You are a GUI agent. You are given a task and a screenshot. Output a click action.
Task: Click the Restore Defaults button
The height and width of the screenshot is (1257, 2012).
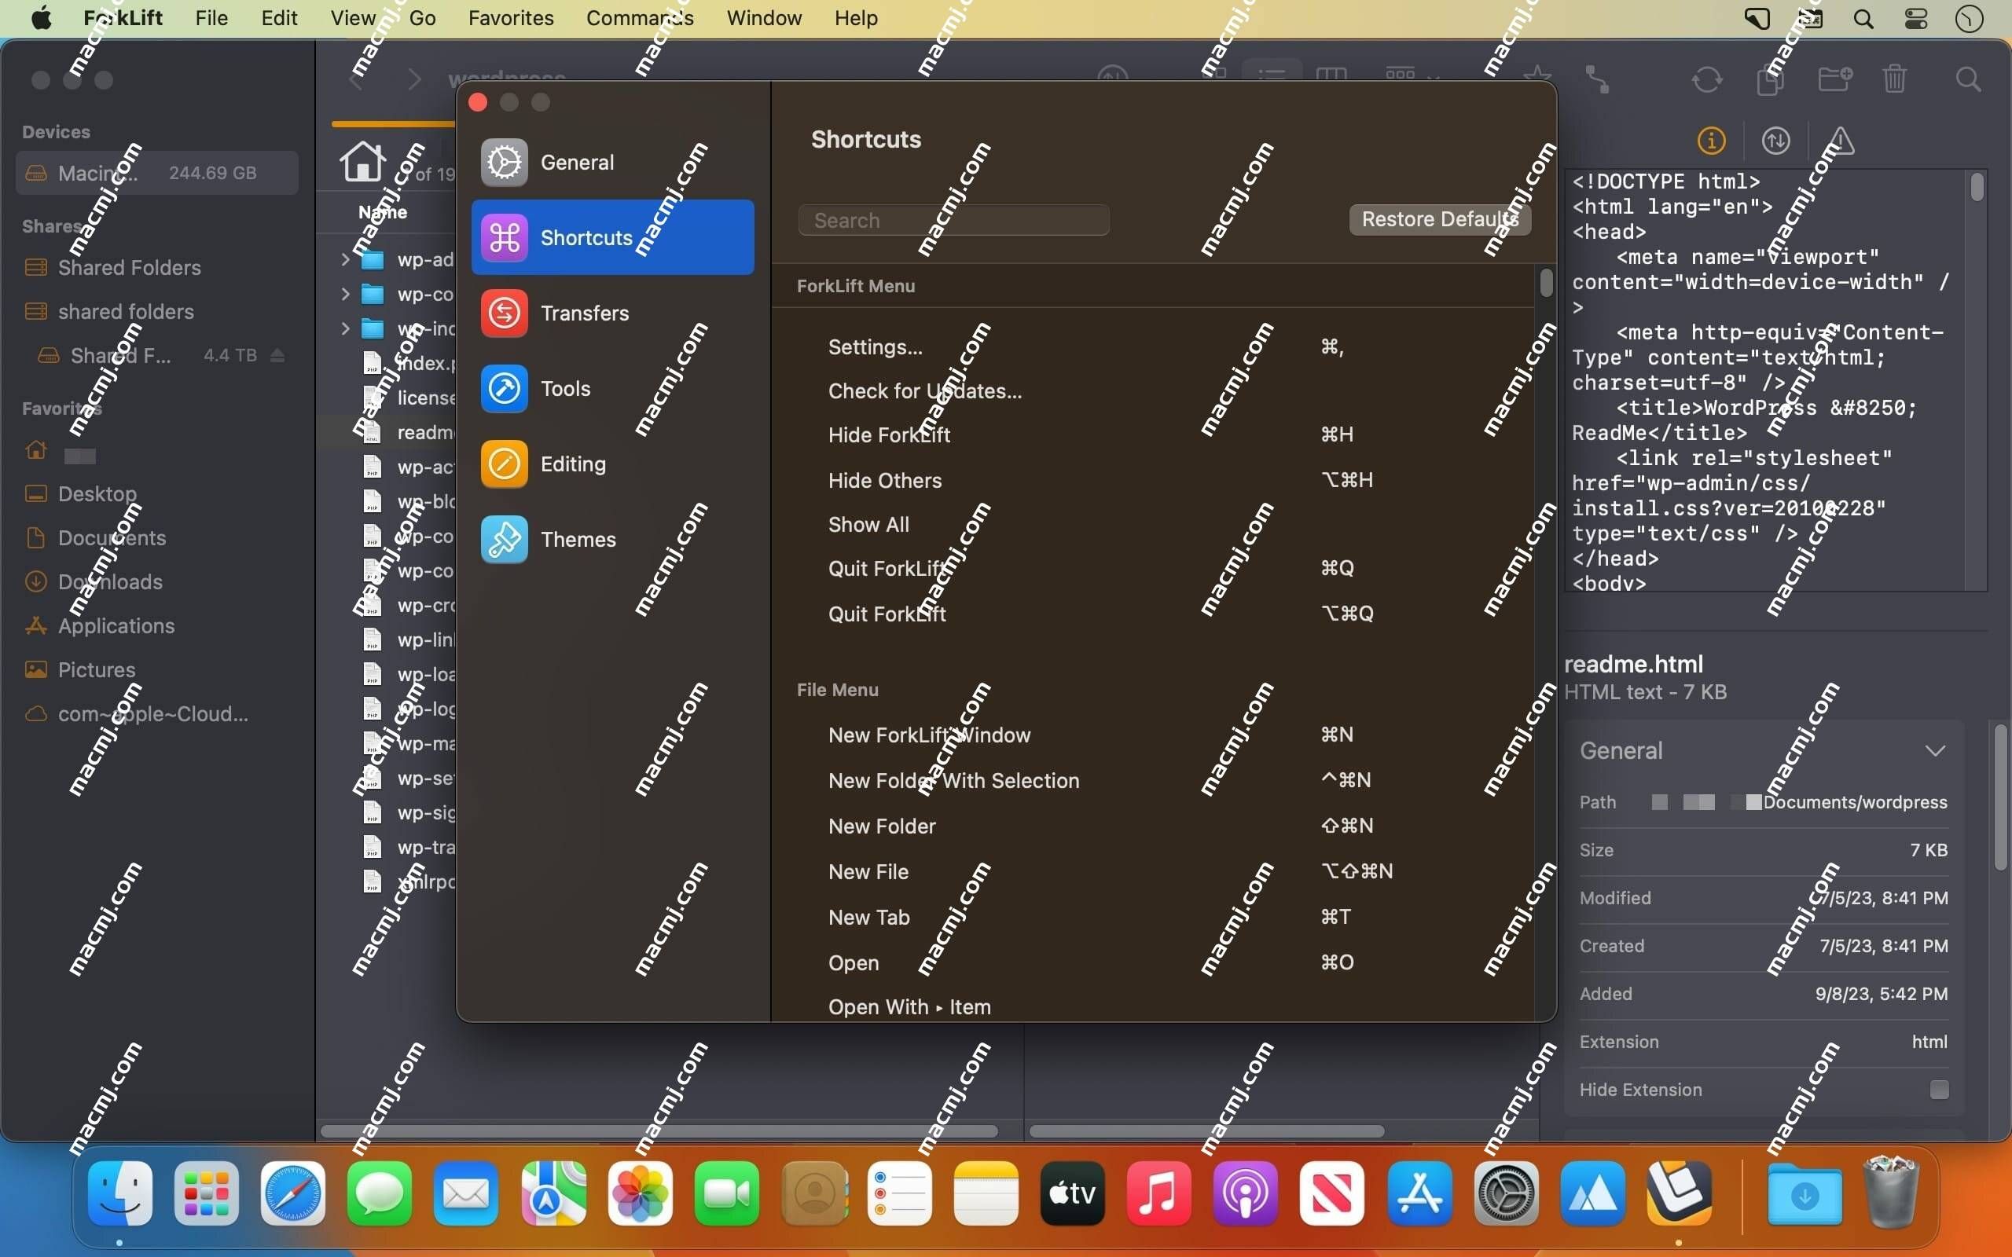pos(1440,217)
